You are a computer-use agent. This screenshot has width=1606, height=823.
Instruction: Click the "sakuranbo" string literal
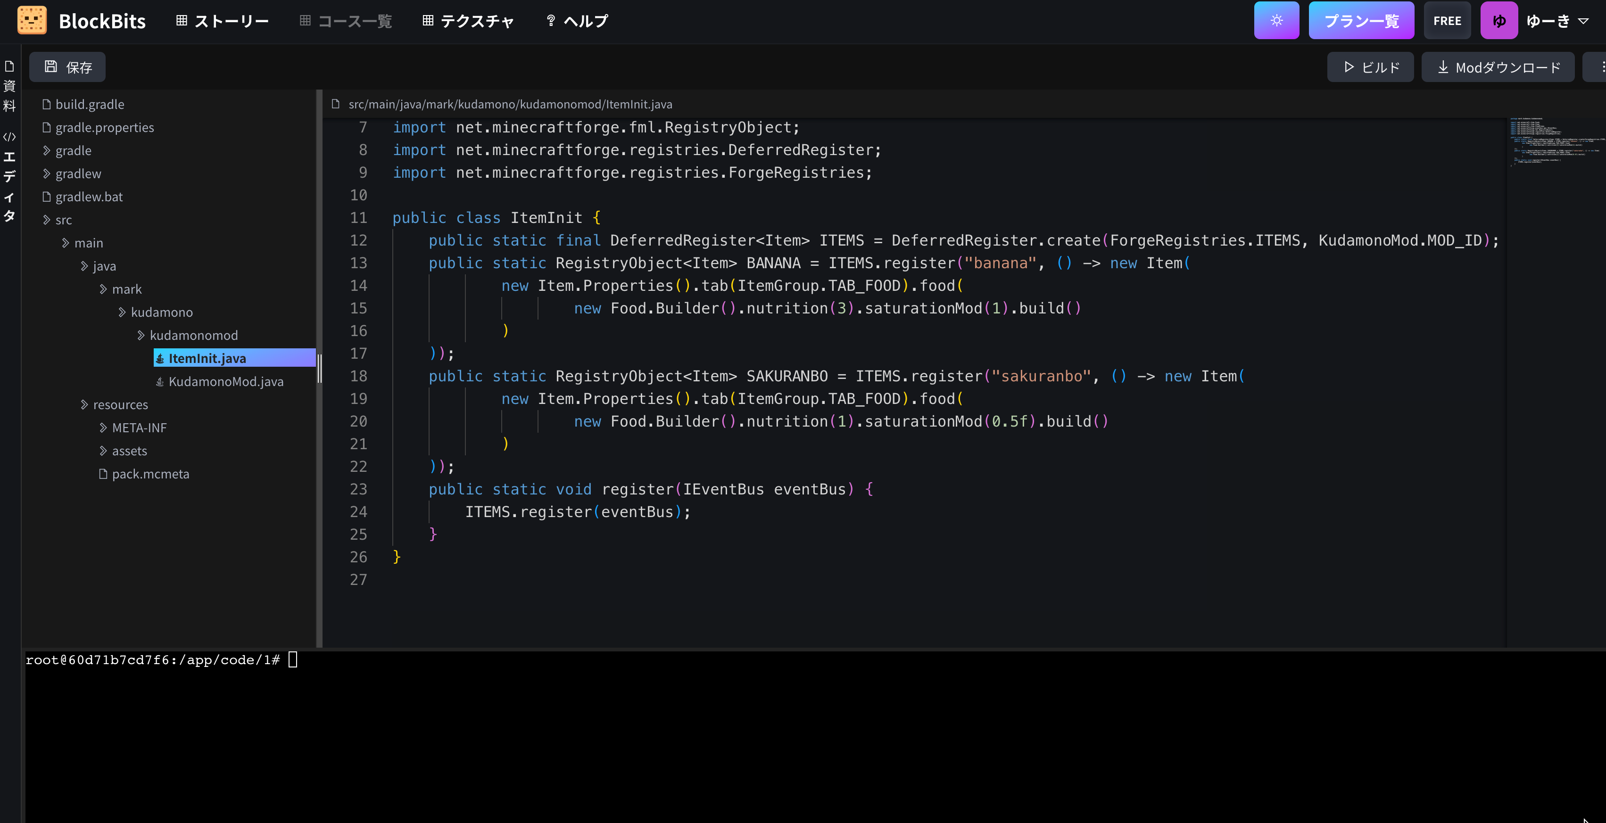click(x=1041, y=376)
